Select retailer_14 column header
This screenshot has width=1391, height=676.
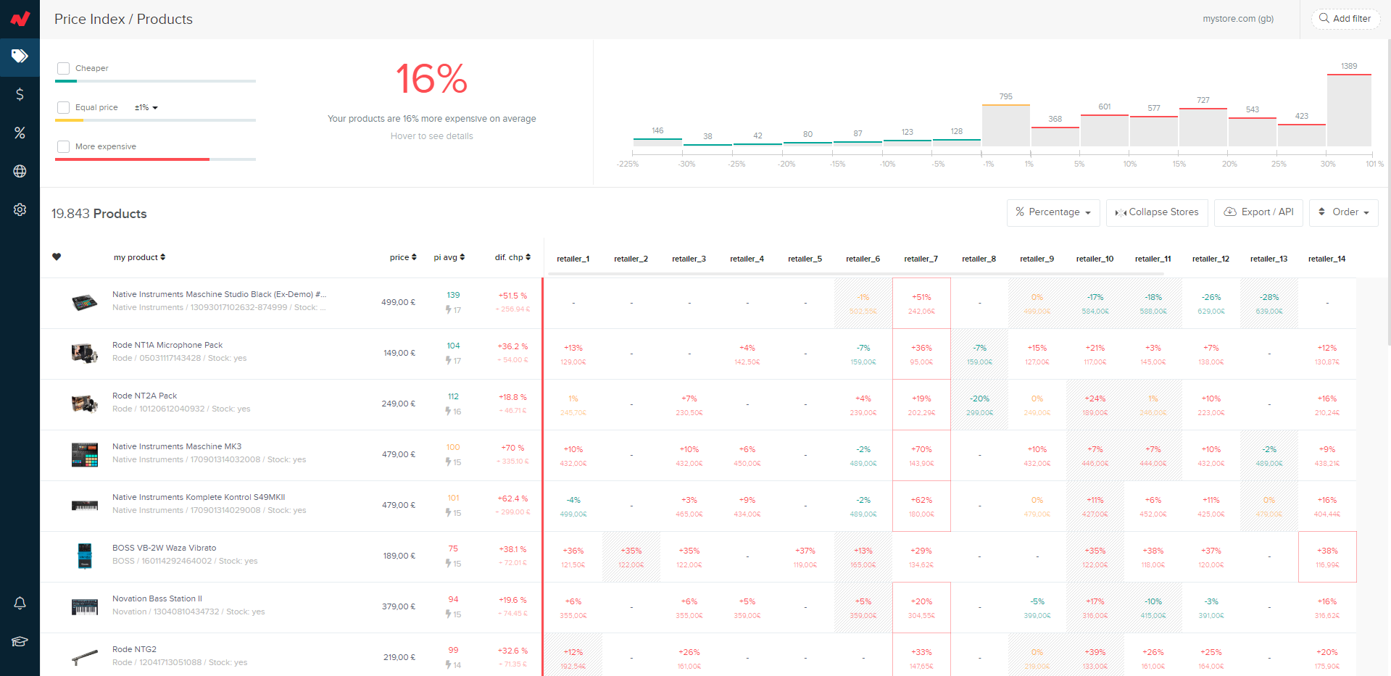[x=1326, y=259]
